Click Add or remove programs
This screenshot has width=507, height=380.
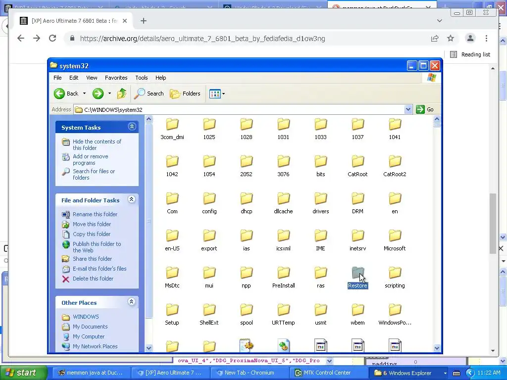(90, 159)
